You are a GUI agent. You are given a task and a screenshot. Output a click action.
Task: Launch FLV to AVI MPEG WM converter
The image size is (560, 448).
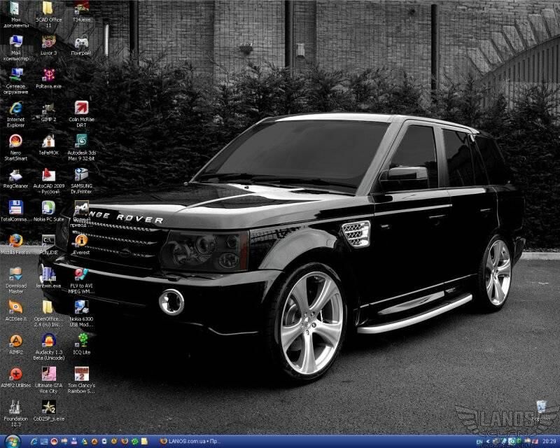coord(81,281)
